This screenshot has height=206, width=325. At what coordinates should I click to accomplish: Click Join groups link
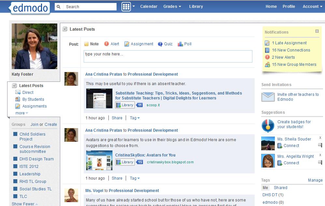(x=35, y=124)
